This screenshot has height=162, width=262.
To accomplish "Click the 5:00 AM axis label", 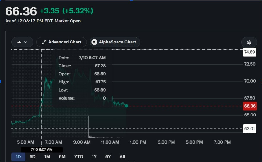I will 25,142.
